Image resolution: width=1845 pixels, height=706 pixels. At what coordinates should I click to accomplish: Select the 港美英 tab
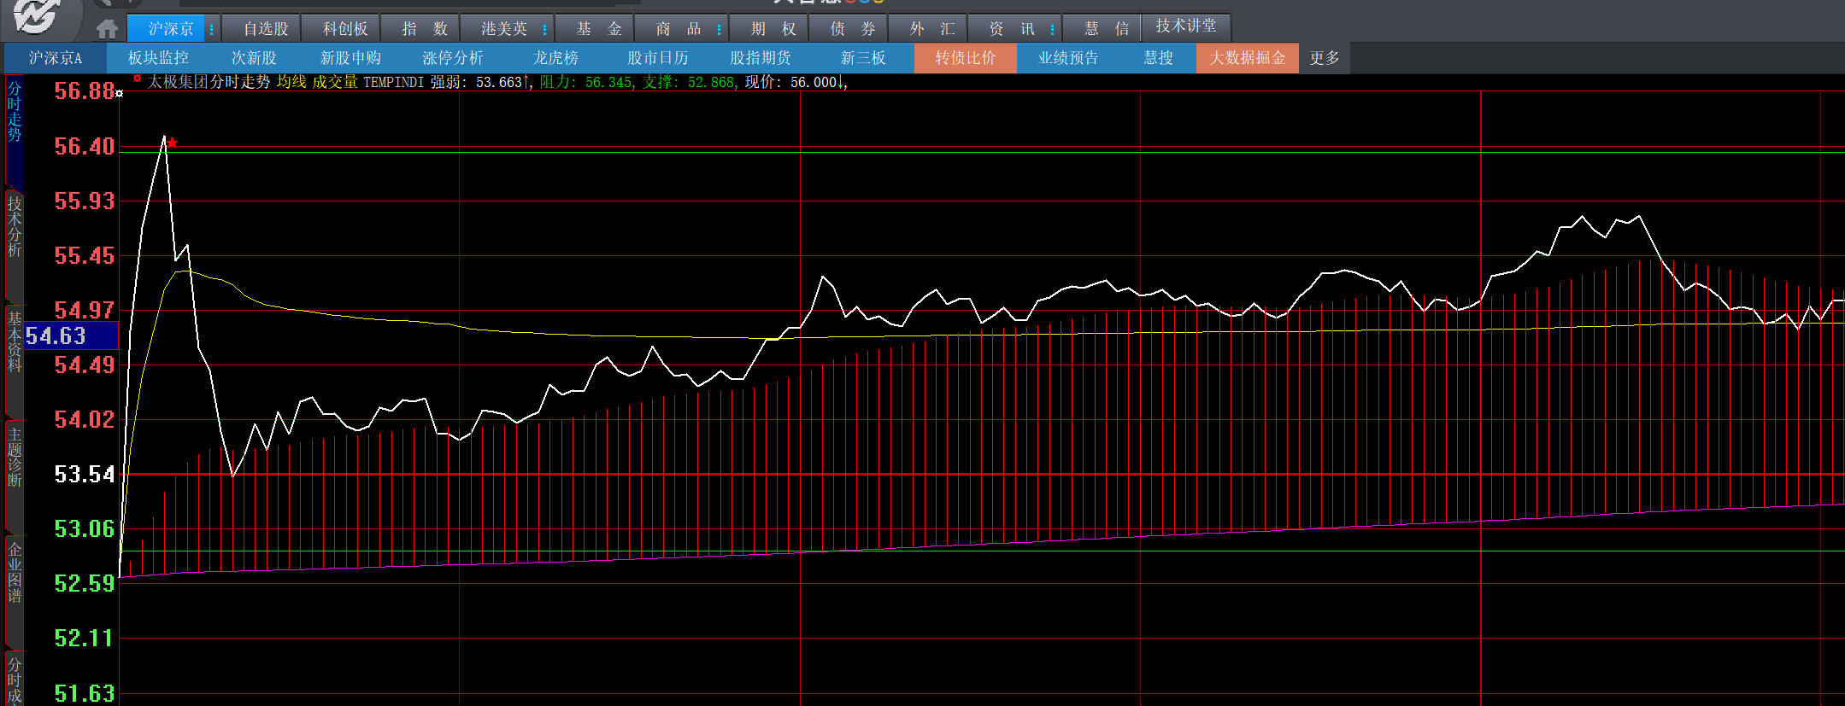[x=503, y=28]
